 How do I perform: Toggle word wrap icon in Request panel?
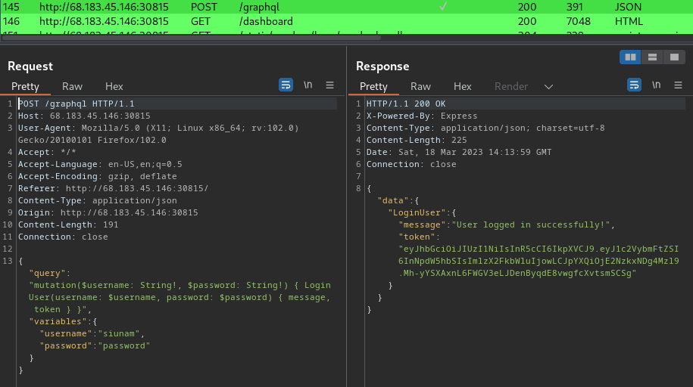pos(286,85)
